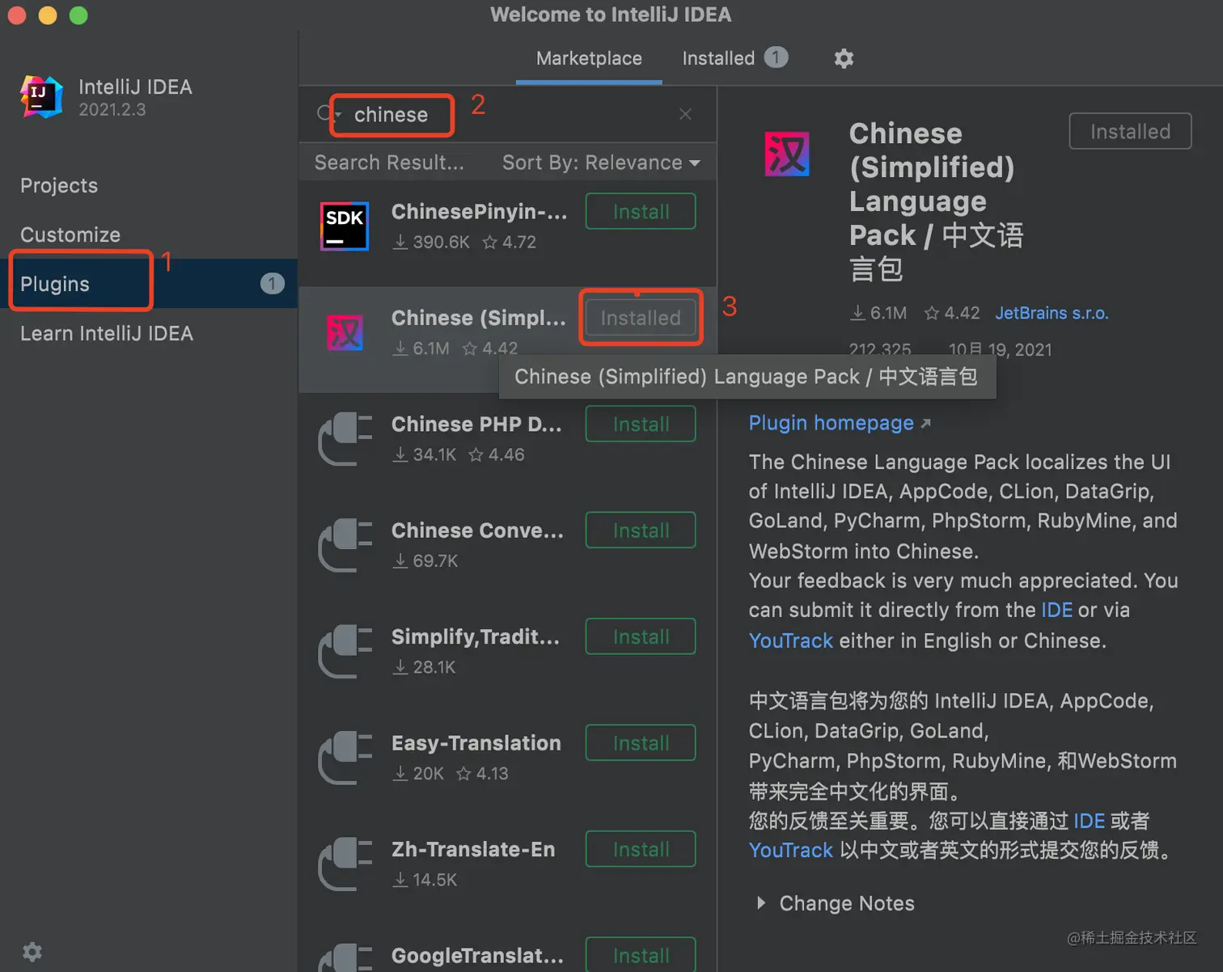Select the Chinese Conve... plugin name
This screenshot has width=1223, height=972.
pyautogui.click(x=477, y=530)
